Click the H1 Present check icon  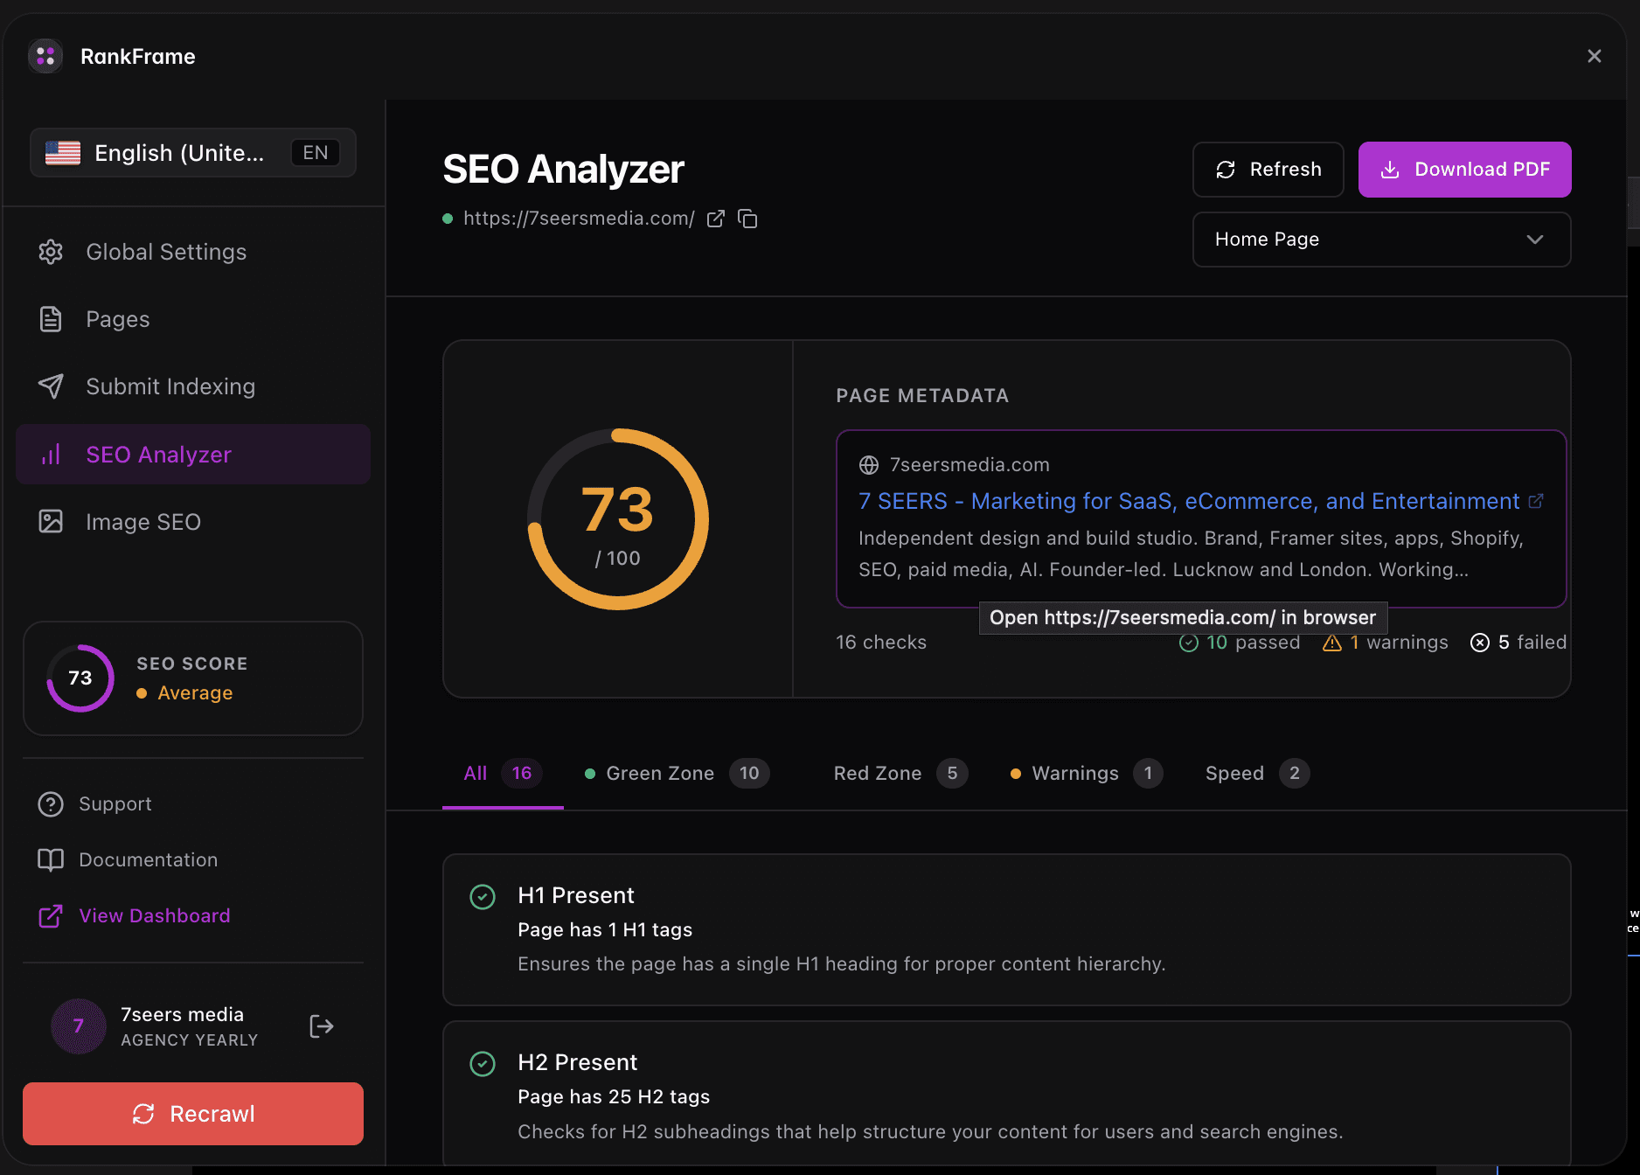click(483, 897)
